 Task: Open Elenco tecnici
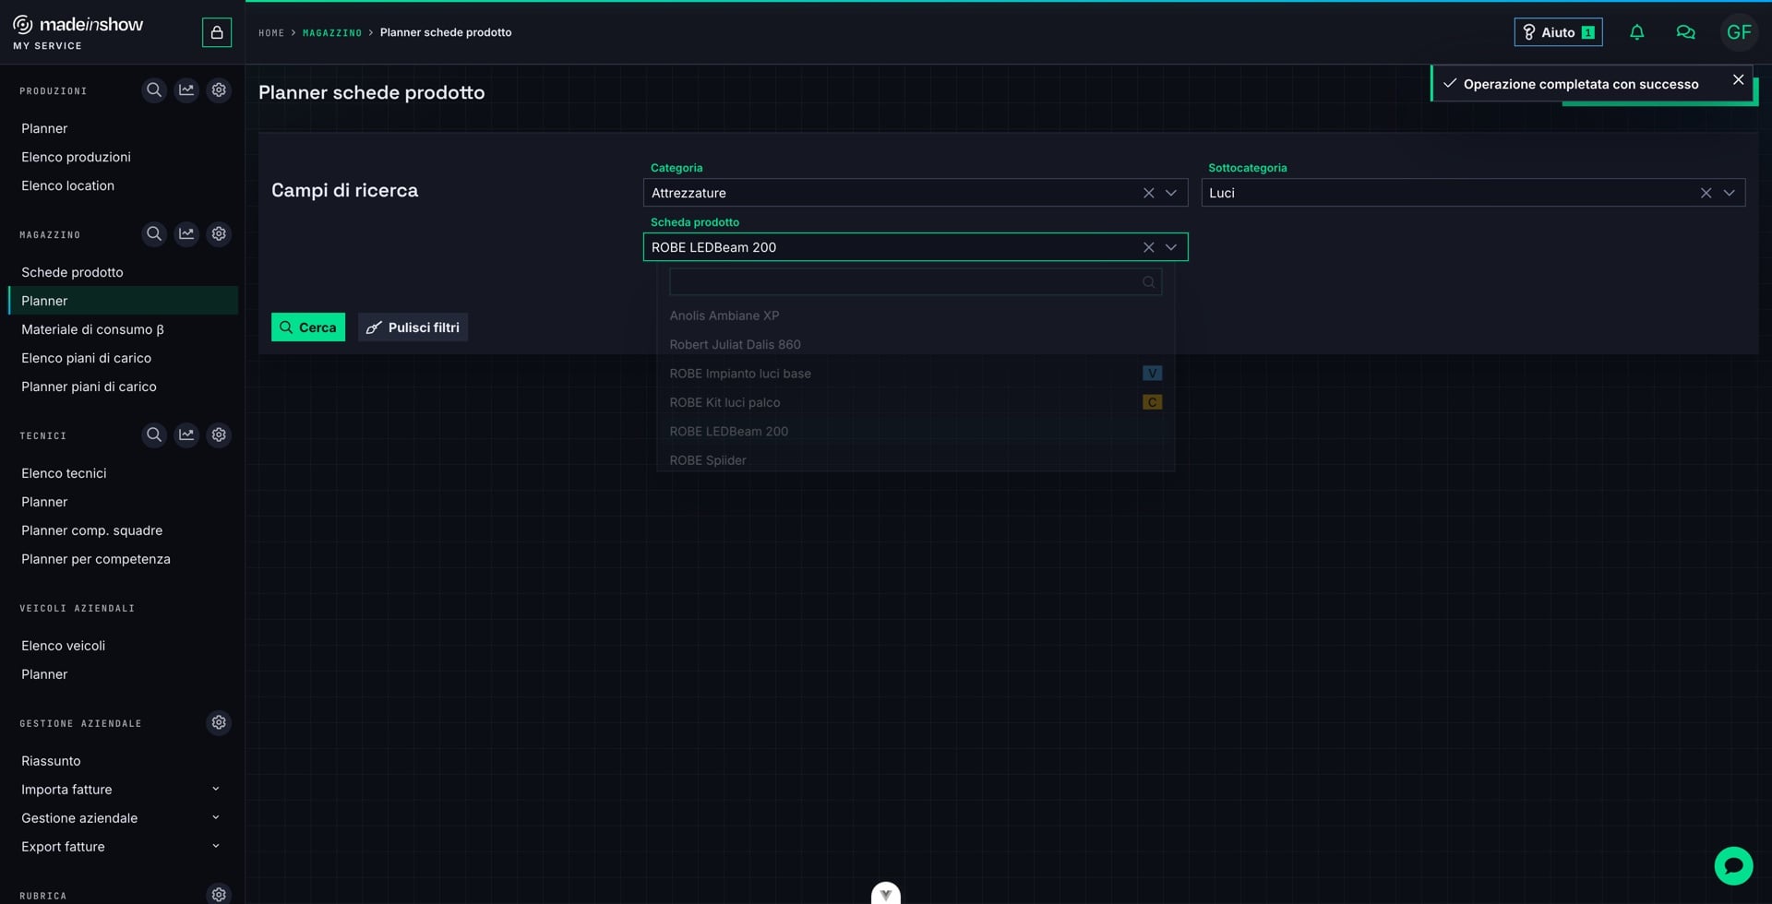tap(64, 473)
